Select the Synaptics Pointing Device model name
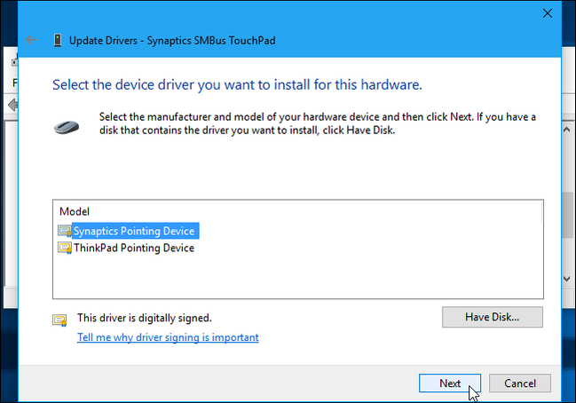The height and width of the screenshot is (403, 576). (134, 231)
